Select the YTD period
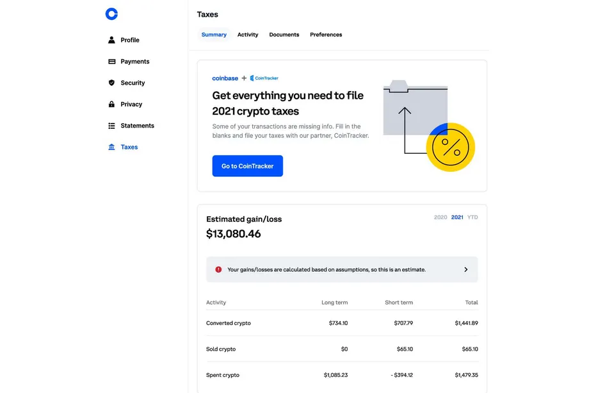The image size is (589, 393). tap(472, 217)
